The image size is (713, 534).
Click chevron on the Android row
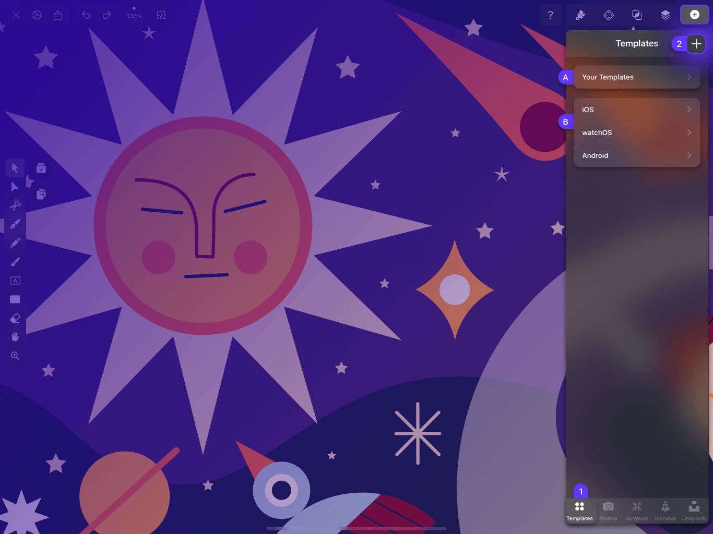coord(689,155)
